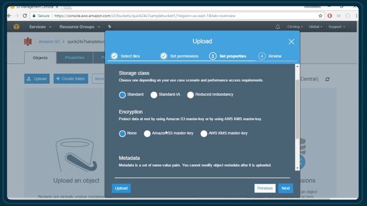Close the Upload dialog with the X

[291, 42]
